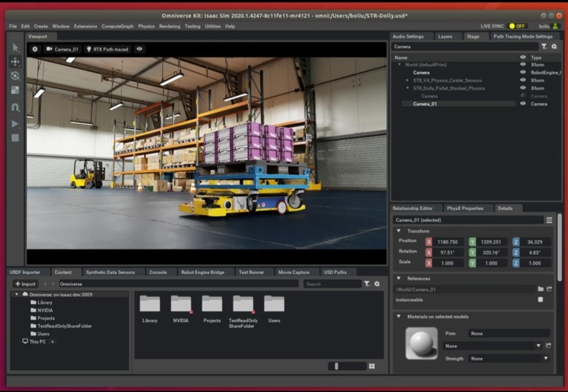The height and width of the screenshot is (392, 568).
Task: Click the Position X value field
Action: pyautogui.click(x=447, y=242)
